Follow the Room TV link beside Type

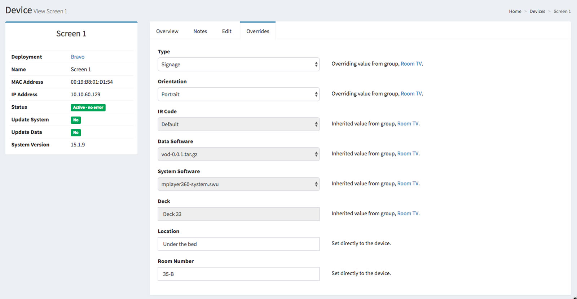[411, 64]
